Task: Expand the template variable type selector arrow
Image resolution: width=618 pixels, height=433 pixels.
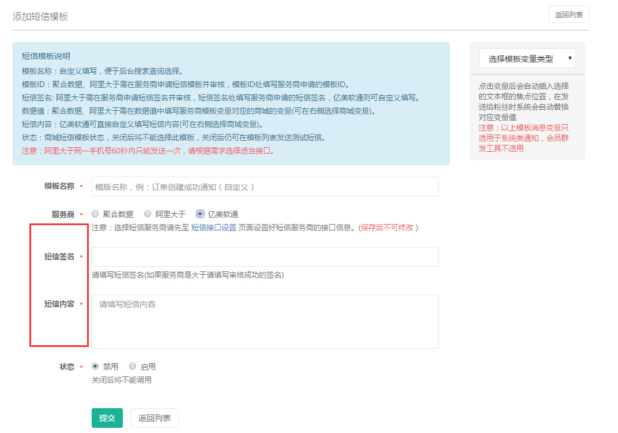Action: tap(568, 58)
